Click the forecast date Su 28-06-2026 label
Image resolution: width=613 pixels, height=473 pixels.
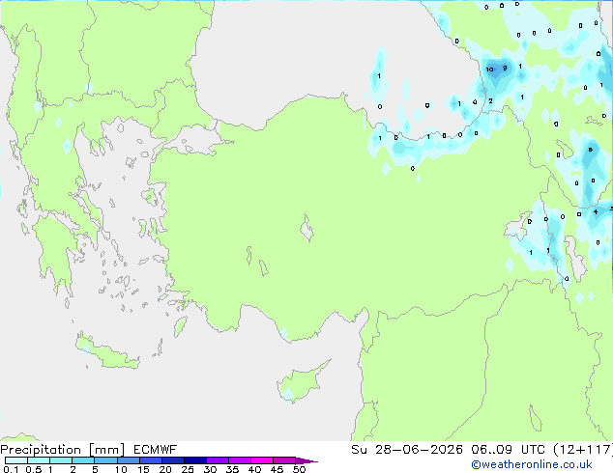(x=407, y=450)
